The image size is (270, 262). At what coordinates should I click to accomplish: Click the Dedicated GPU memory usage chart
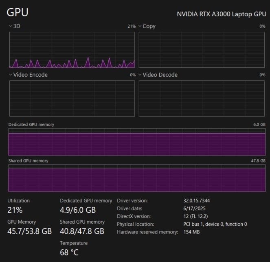tap(137, 142)
